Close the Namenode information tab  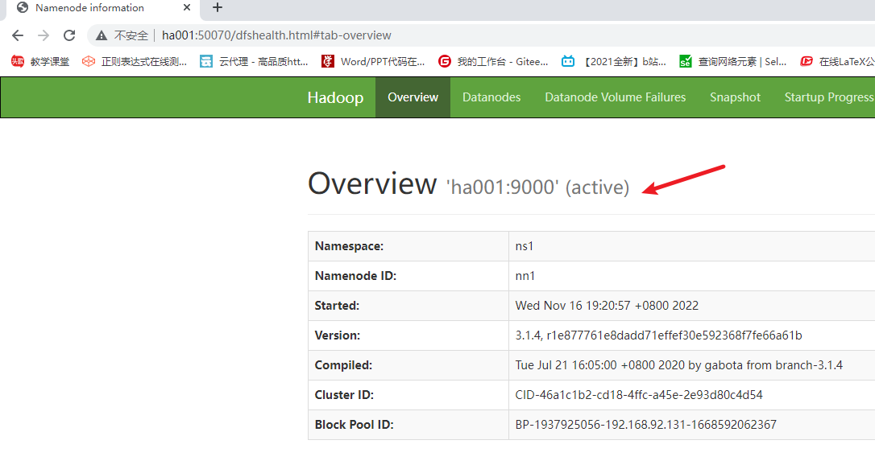(x=187, y=8)
